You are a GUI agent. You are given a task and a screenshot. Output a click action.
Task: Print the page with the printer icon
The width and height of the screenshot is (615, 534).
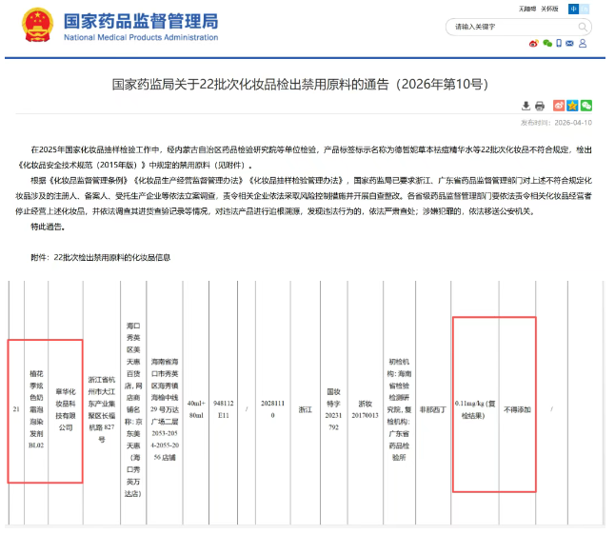(x=540, y=106)
